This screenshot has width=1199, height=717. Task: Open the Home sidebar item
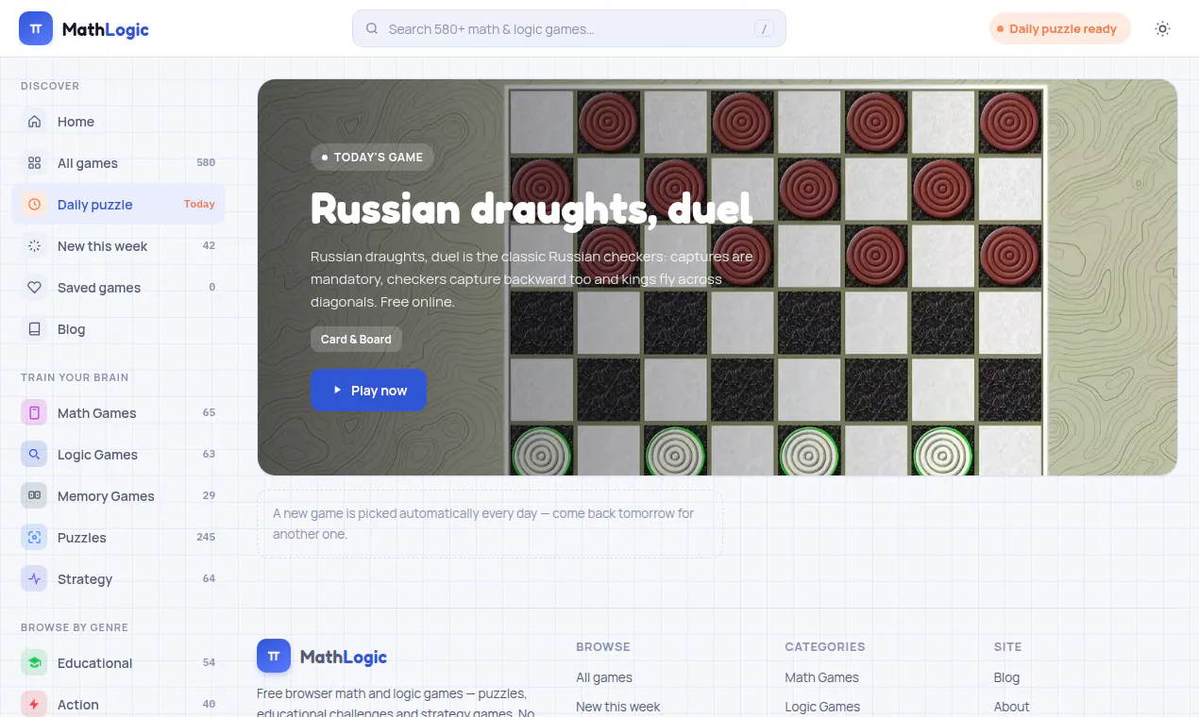coord(118,122)
